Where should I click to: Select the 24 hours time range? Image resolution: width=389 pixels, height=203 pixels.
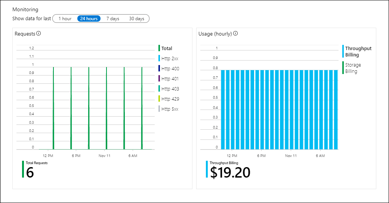89,19
